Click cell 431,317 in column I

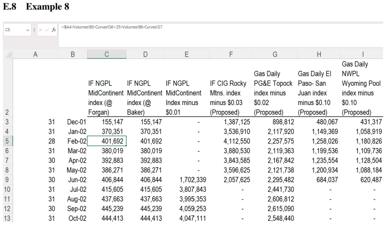tap(371, 122)
